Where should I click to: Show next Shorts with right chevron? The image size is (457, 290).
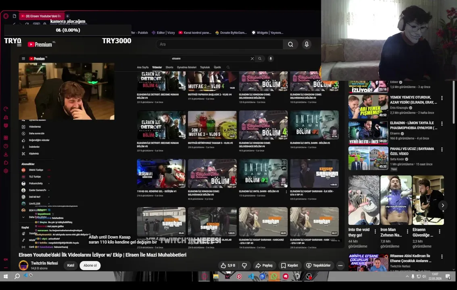(443, 205)
